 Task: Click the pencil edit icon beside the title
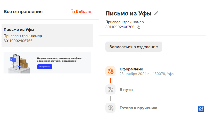(x=156, y=13)
